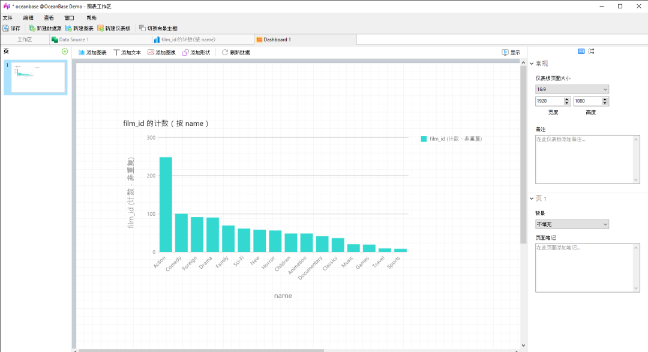Add a chart (添加图表) to dashboard
The height and width of the screenshot is (352, 648).
click(x=92, y=52)
